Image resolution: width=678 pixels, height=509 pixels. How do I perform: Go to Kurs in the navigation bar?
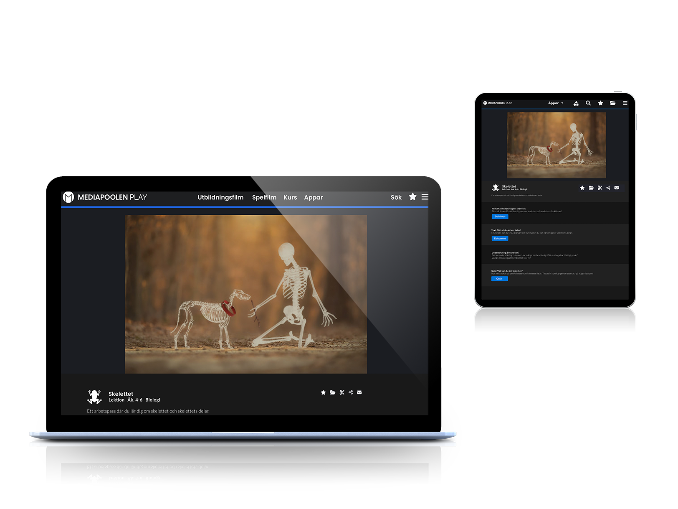point(290,197)
